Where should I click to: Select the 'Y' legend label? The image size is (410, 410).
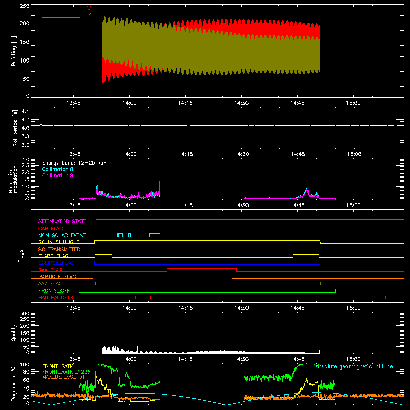pos(89,16)
